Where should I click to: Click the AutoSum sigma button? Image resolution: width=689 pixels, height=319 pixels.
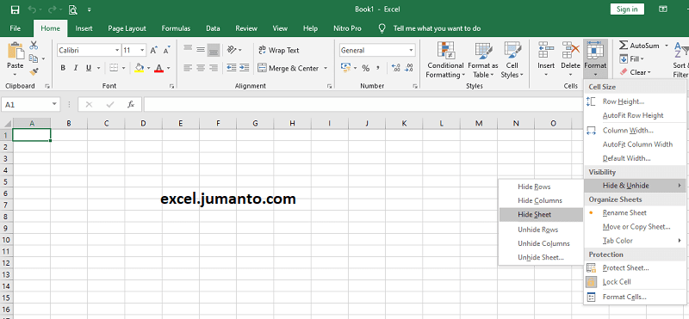[639, 46]
